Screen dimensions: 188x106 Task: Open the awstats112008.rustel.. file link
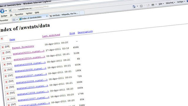[x=33, y=93]
